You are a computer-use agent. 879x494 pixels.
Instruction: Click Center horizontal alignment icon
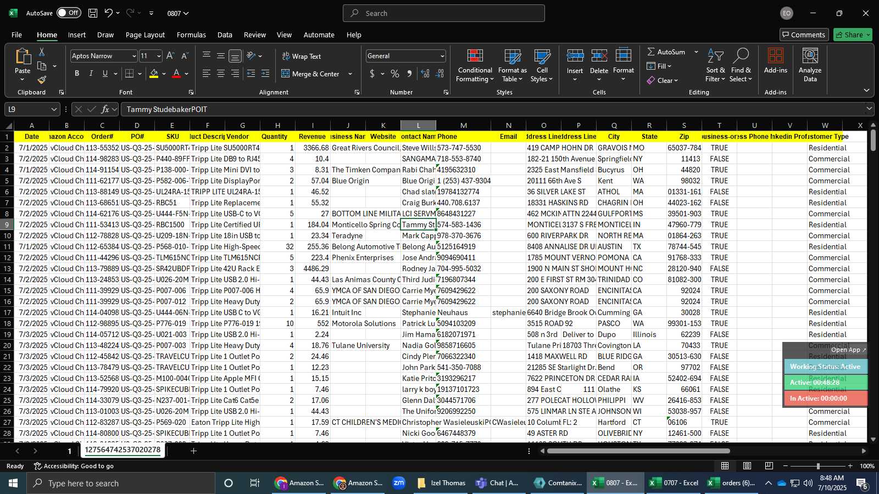pos(221,74)
